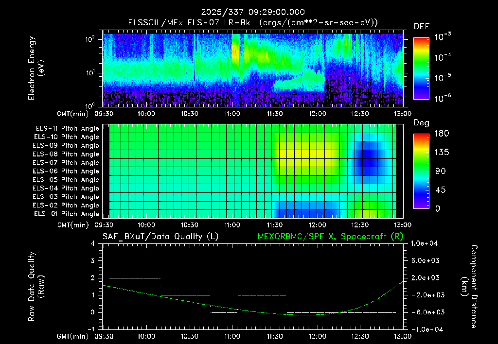
Task: Click the Electron Energy (eV) axis label
Action: point(36,68)
